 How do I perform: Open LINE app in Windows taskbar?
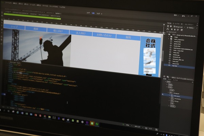coord(92,123)
